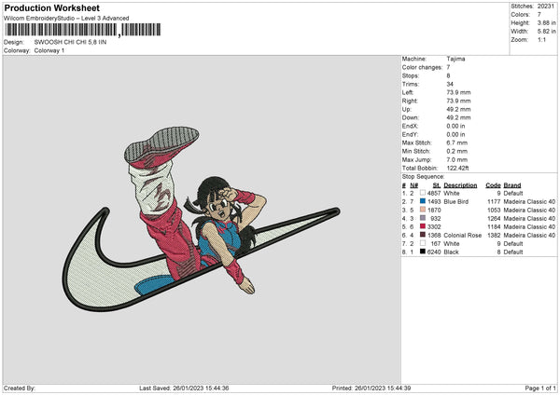Screen dimensions: 560x395
Task: Select the red swatch beside 3302
Action: (423, 226)
